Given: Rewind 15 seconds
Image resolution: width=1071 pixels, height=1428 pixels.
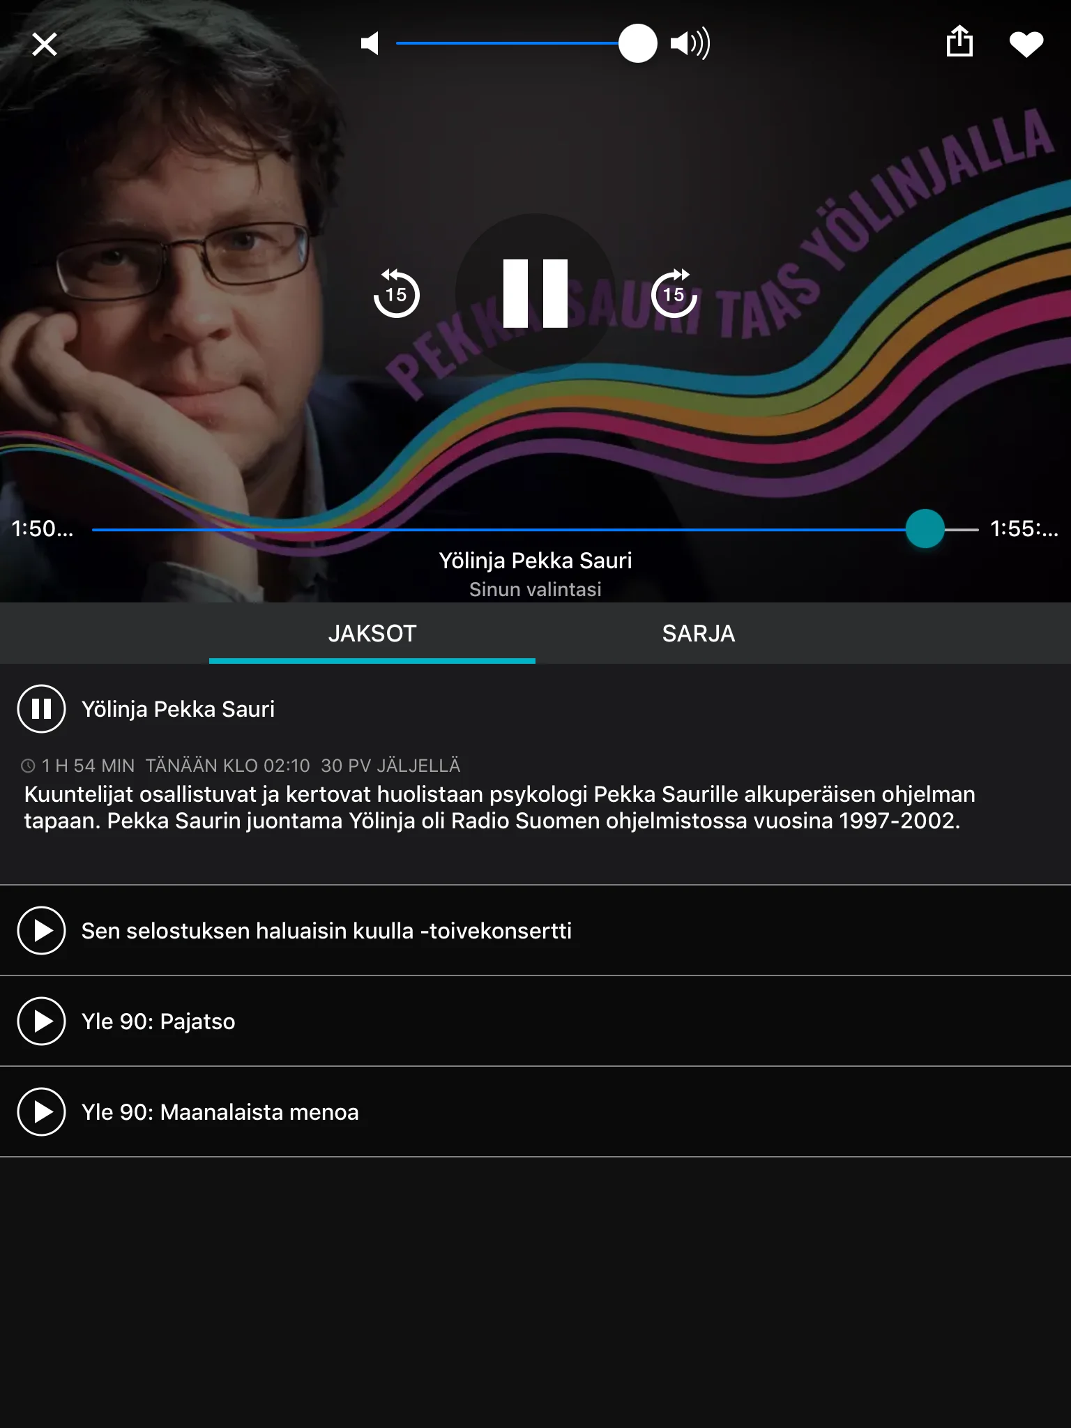Looking at the screenshot, I should [x=396, y=294].
